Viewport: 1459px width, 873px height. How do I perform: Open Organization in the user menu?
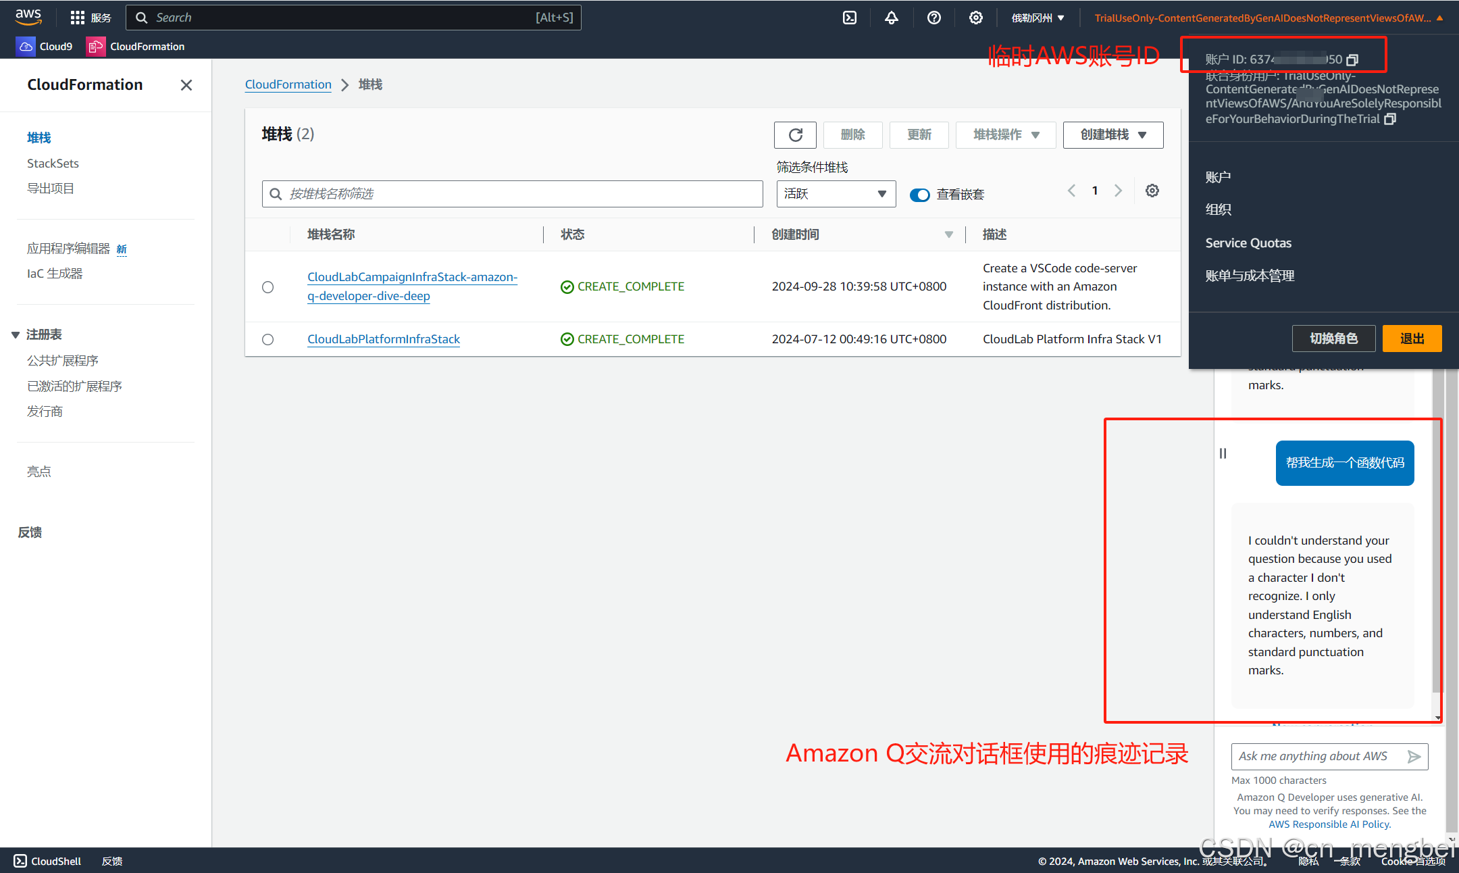(x=1218, y=209)
